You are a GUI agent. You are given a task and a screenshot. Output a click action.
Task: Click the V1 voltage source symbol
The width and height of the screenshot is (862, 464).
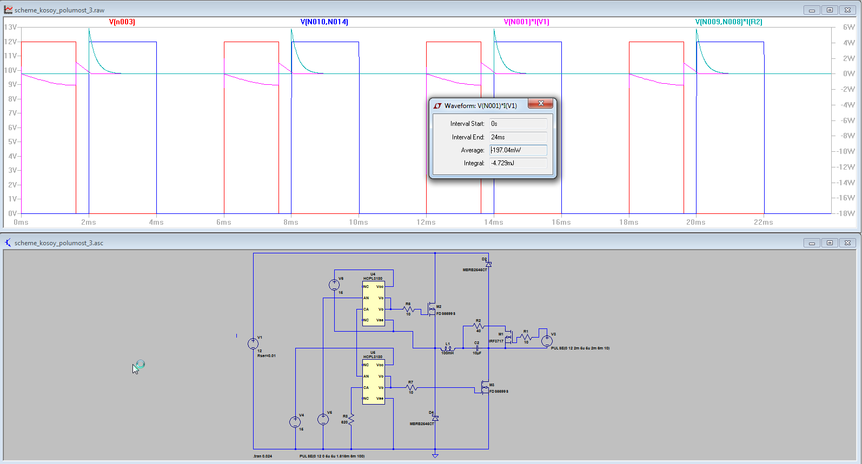tap(253, 344)
